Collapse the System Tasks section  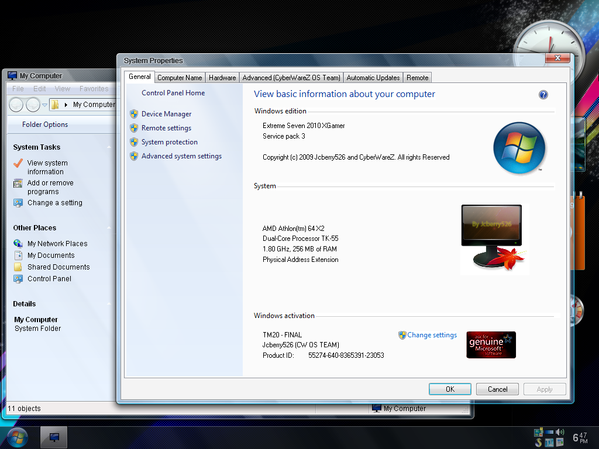pyautogui.click(x=109, y=147)
